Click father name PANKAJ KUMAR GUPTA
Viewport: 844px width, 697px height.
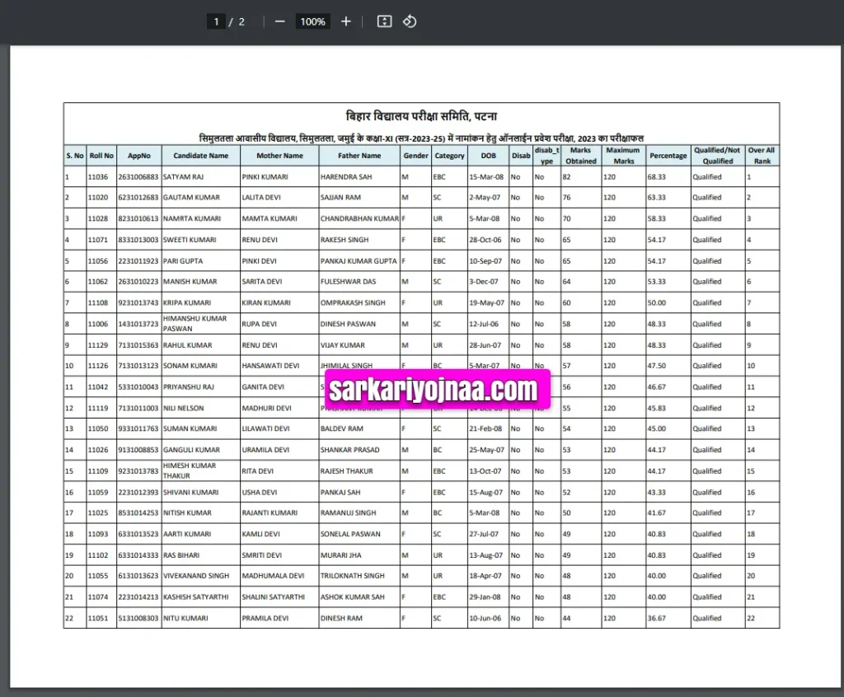[x=359, y=261]
